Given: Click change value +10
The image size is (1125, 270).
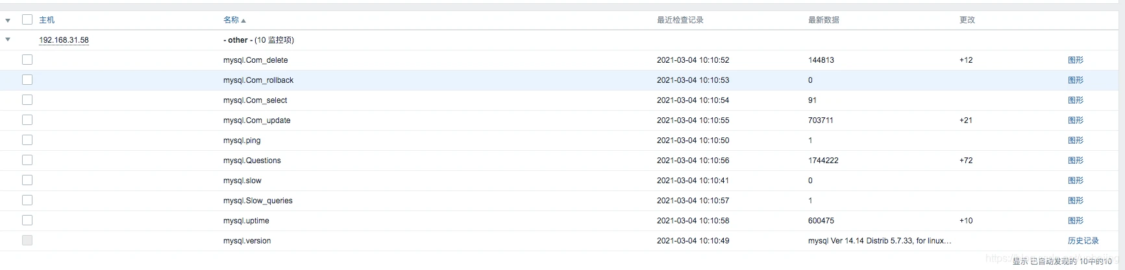Looking at the screenshot, I should click(x=966, y=221).
